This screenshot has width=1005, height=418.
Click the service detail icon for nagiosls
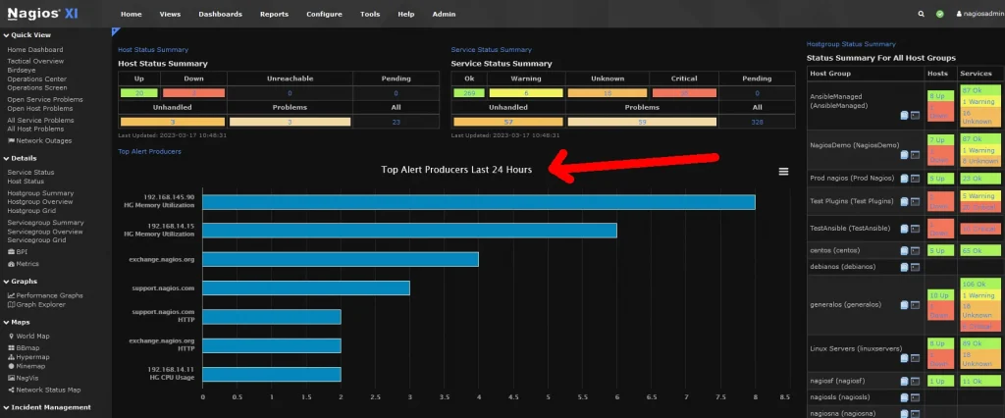(904, 398)
